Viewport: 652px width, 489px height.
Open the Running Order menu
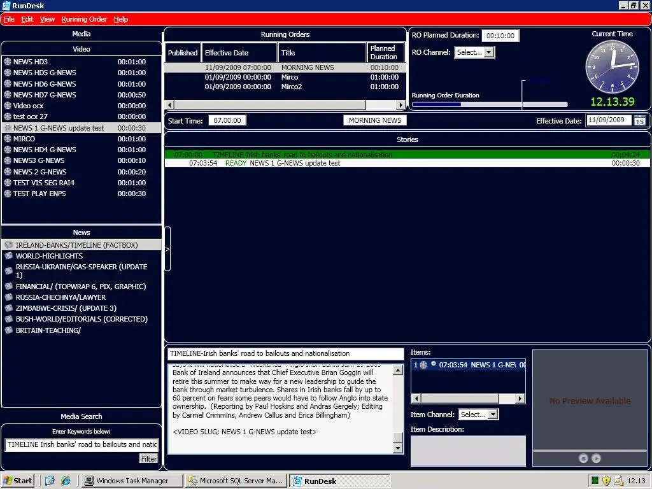[x=84, y=20]
